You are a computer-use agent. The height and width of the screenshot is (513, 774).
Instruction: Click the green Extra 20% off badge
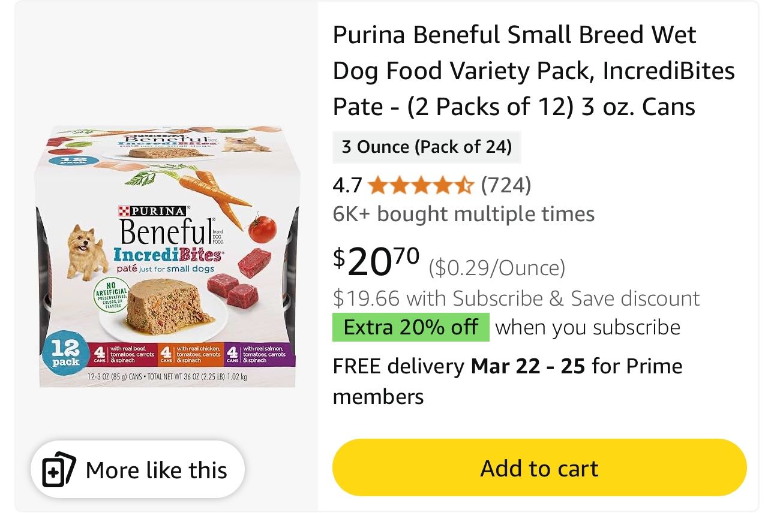410,327
